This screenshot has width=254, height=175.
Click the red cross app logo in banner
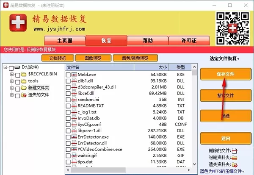coord(18,22)
